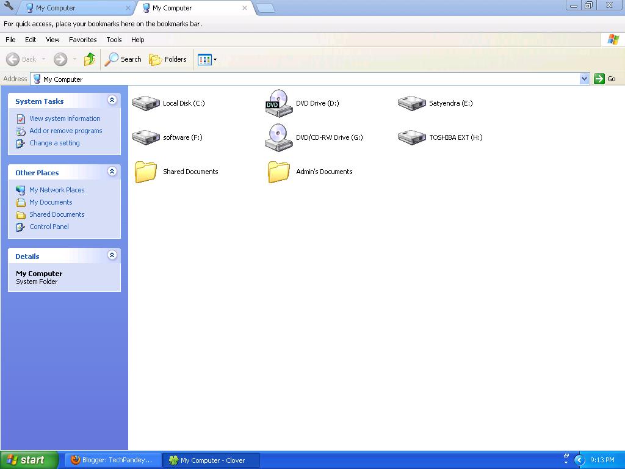The image size is (625, 469).
Task: Click the Up folder toolbar icon
Action: (x=90, y=59)
